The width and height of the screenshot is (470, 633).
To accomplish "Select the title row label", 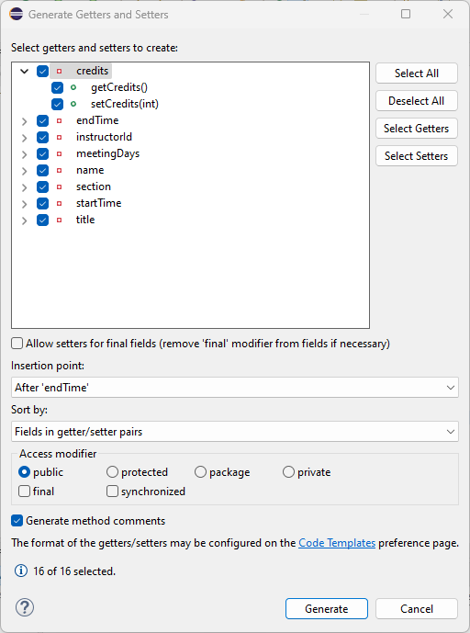I will pos(85,220).
